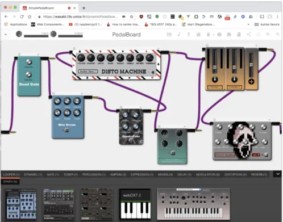
Task: Open the Disto Machine preset dropdown
Action: tap(88, 72)
